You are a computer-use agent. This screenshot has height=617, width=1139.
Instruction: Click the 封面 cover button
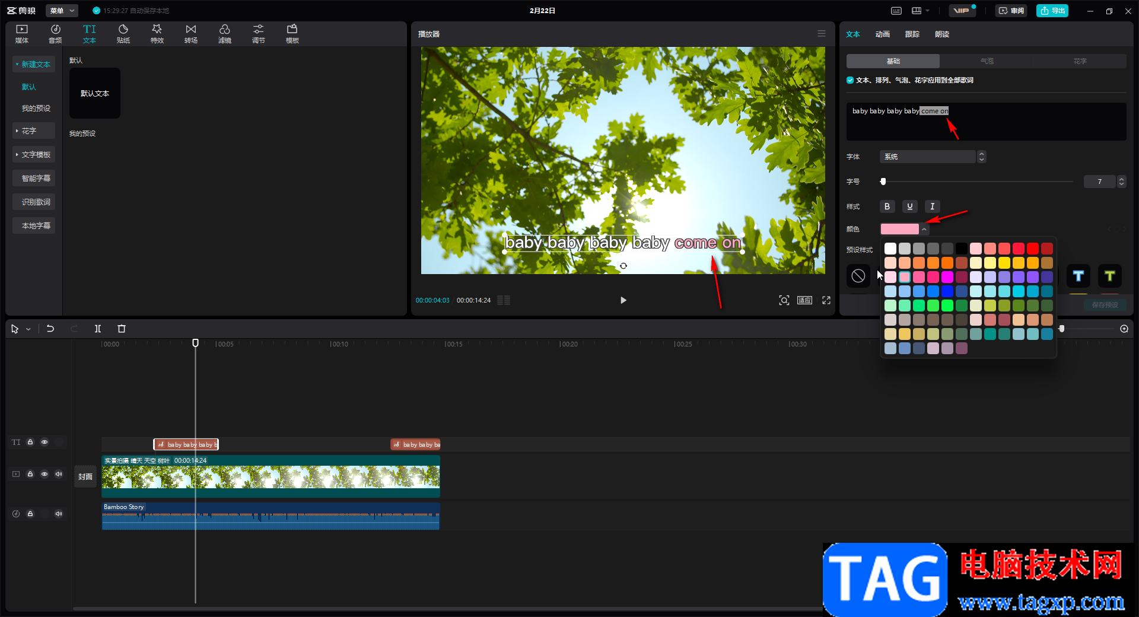[85, 476]
